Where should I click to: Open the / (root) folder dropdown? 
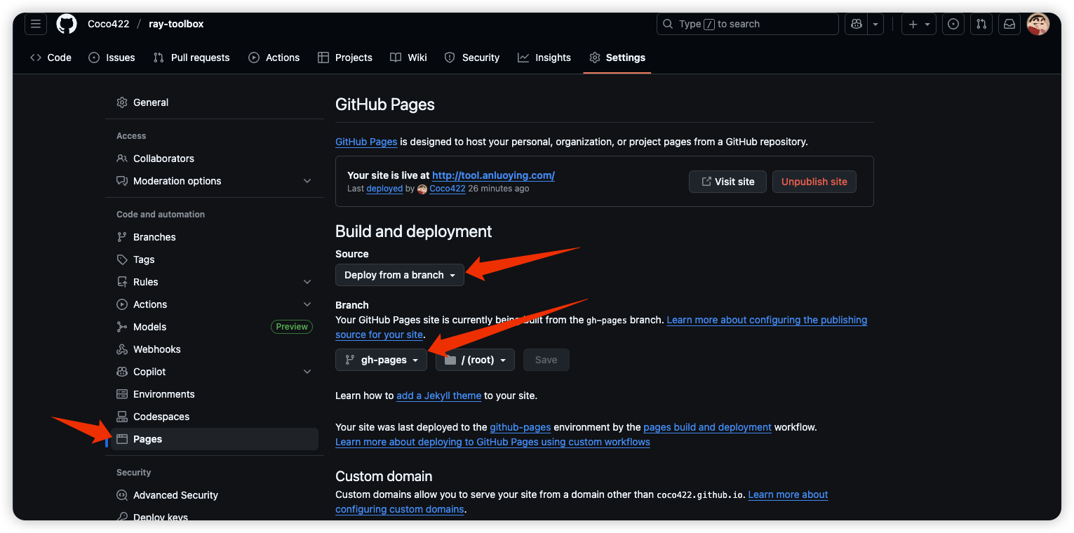click(475, 360)
